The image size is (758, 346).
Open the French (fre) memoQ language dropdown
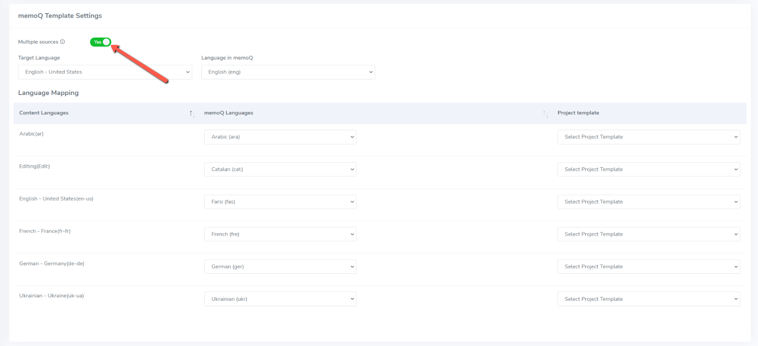(x=280, y=234)
